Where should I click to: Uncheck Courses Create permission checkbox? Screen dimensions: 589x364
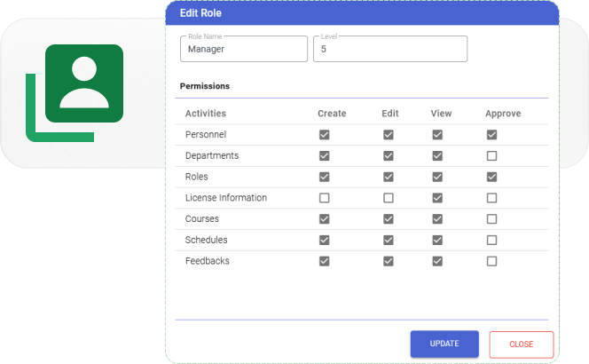(325, 219)
